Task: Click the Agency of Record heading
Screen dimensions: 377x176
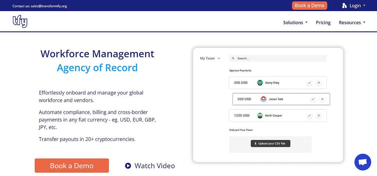Action: (97, 68)
